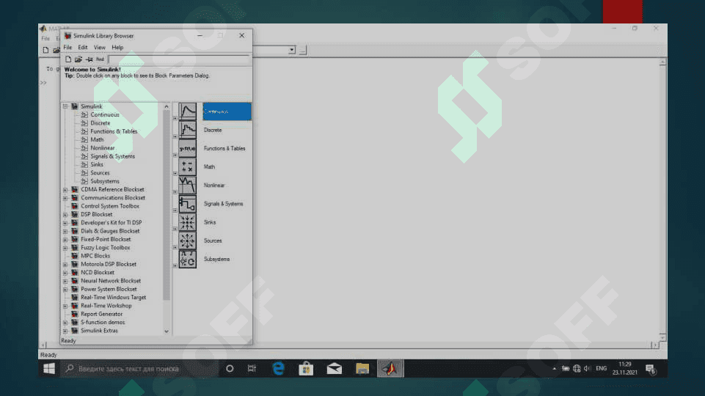
Task: Open File menu of the MATLAB window
Action: coord(46,39)
